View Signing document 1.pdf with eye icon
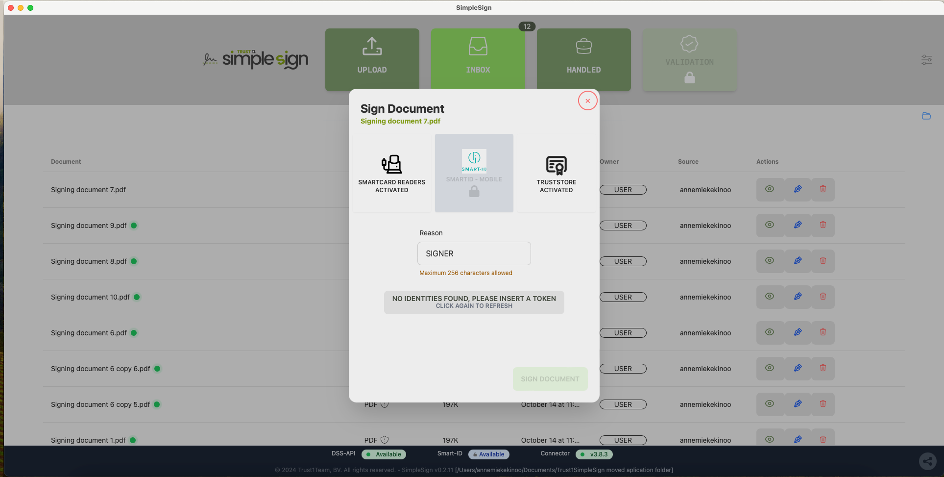Viewport: 944px width, 477px height. (x=770, y=439)
